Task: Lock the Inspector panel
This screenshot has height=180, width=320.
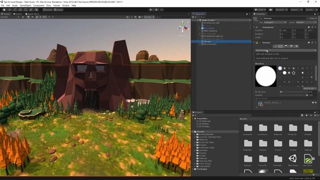Action: (x=314, y=14)
